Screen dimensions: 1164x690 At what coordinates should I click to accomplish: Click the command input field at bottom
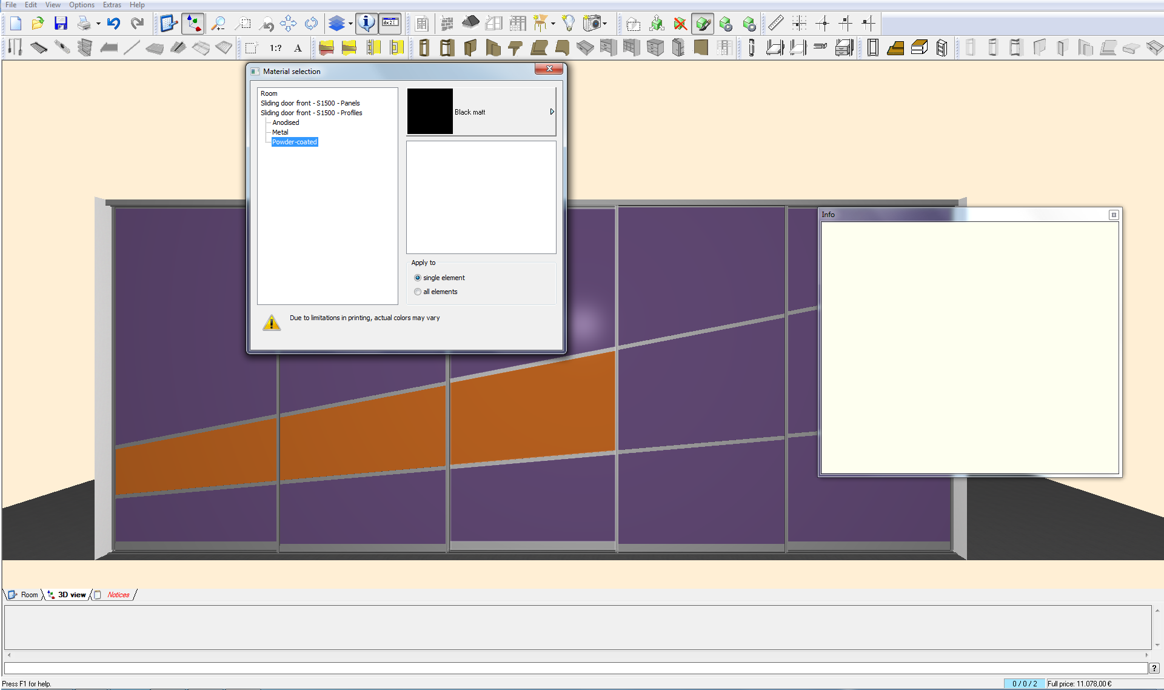click(x=576, y=668)
